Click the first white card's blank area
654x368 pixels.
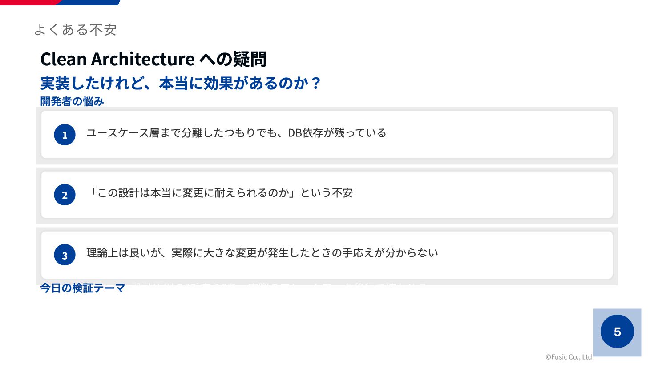point(498,135)
